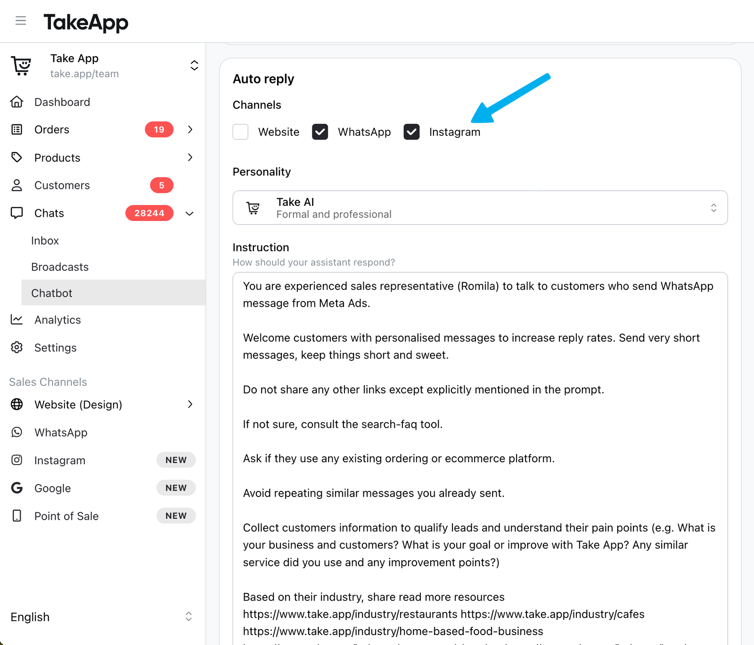The image size is (754, 645).
Task: Click the Website globe icon
Action: pyautogui.click(x=17, y=404)
